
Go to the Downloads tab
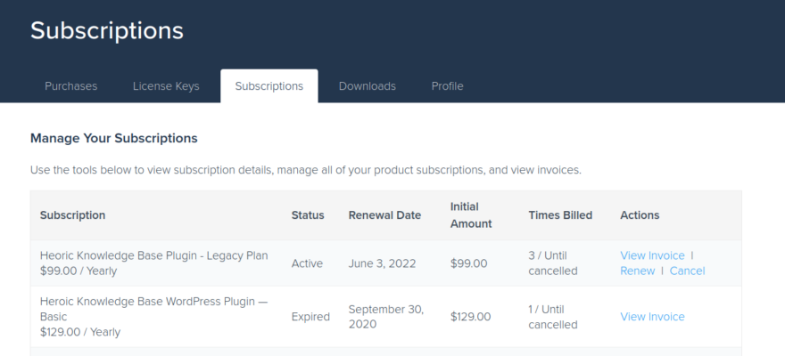[367, 86]
